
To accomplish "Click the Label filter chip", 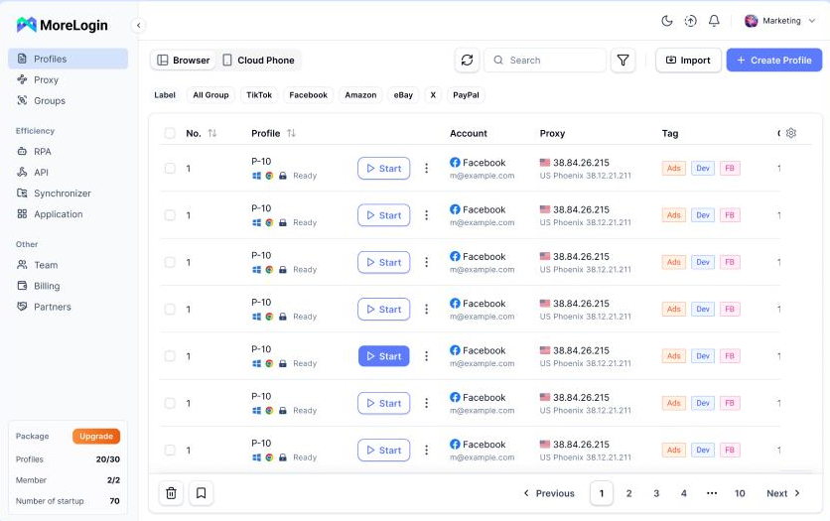I will 165,95.
